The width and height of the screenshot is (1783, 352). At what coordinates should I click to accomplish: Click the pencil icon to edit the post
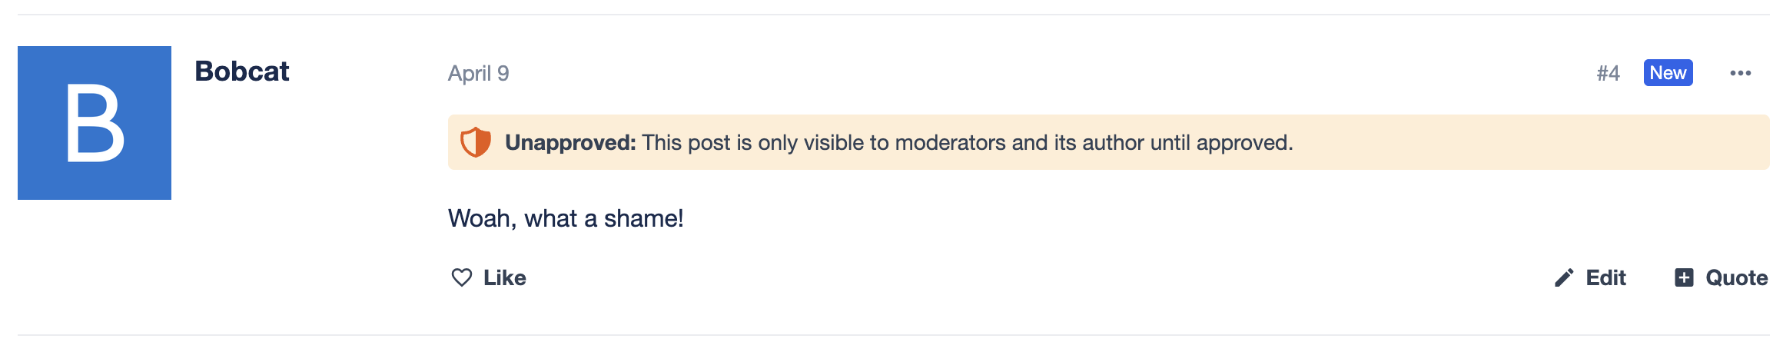coord(1564,277)
